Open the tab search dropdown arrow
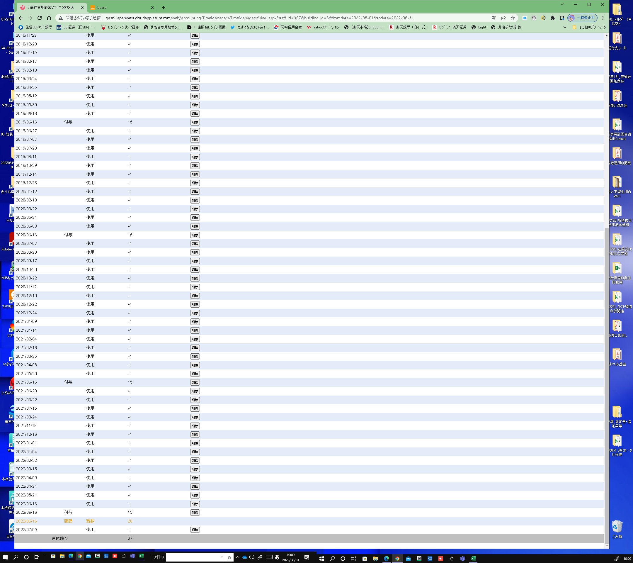This screenshot has width=633, height=563. (x=562, y=5)
